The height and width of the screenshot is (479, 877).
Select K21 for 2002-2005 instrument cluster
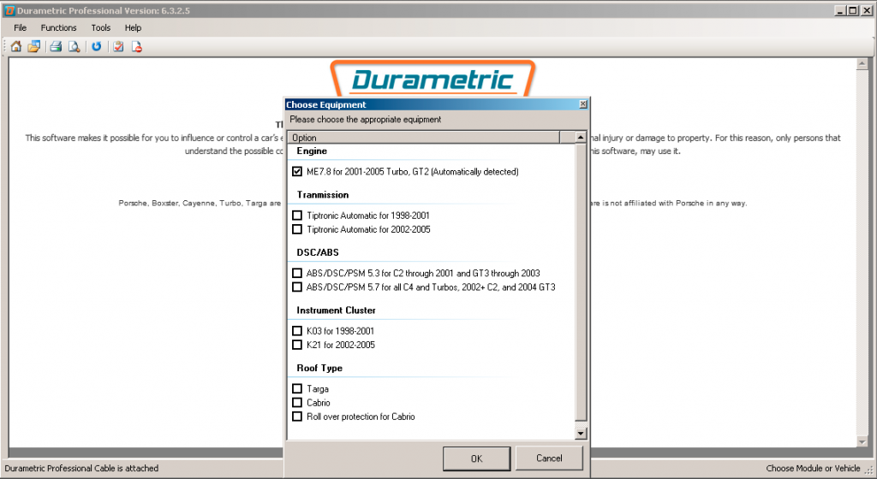297,345
